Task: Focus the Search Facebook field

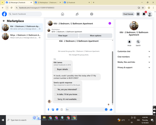Action: [25, 14]
